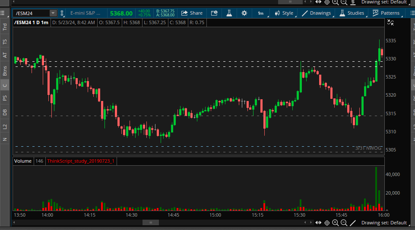Open the left hamburger menu beside the symbol box
The height and width of the screenshot is (230, 415).
click(x=3, y=13)
